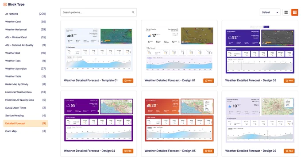Viewport: 301px width, 160px height.
Task: Click title Weather Detailed Forecast - Template 01
Action: click(91, 80)
